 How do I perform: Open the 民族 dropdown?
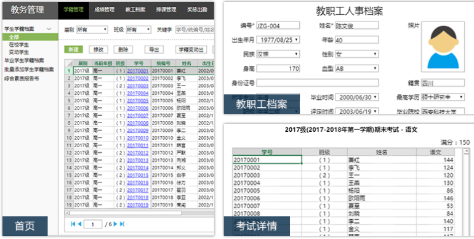(x=278, y=54)
